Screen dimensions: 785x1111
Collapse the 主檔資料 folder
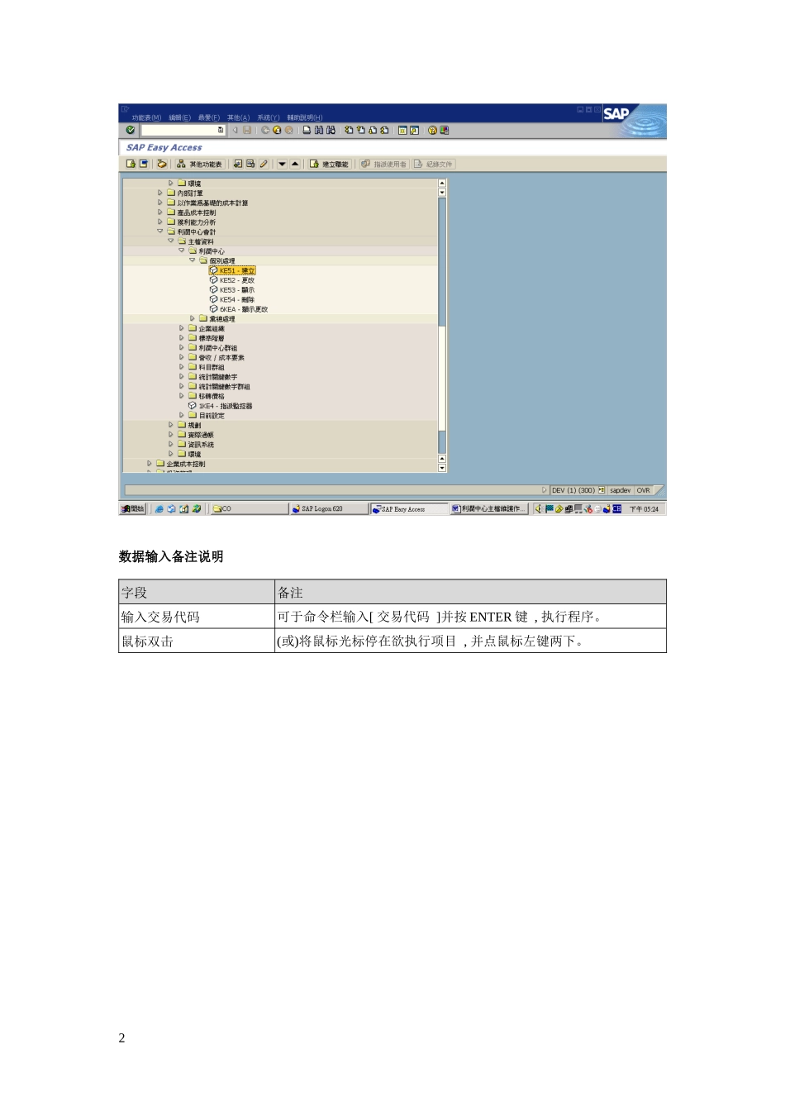click(x=171, y=241)
